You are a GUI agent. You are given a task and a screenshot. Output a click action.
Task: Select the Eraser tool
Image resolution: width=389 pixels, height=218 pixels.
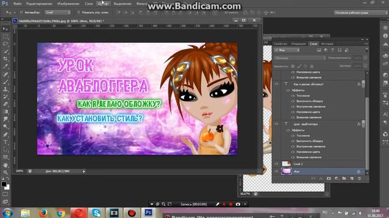(x=5, y=104)
